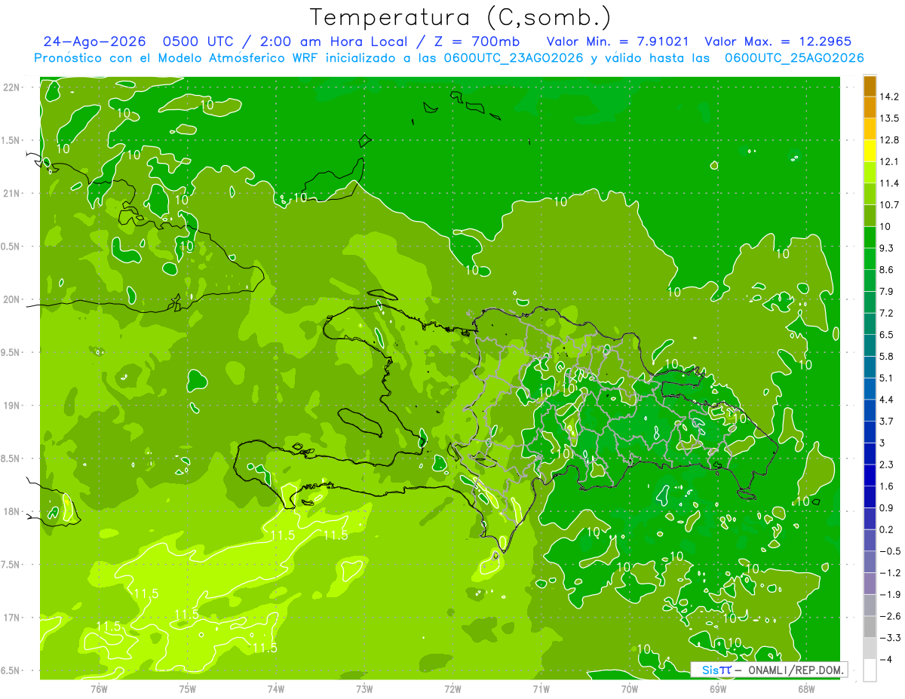This screenshot has width=905, height=699.
Task: Click the '22N' latitude label
Action: click(11, 87)
